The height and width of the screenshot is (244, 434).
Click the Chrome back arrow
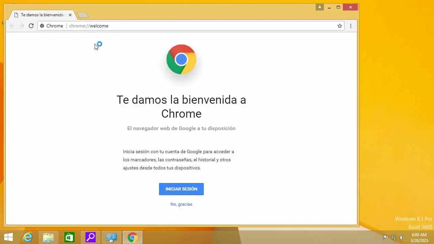(12, 26)
